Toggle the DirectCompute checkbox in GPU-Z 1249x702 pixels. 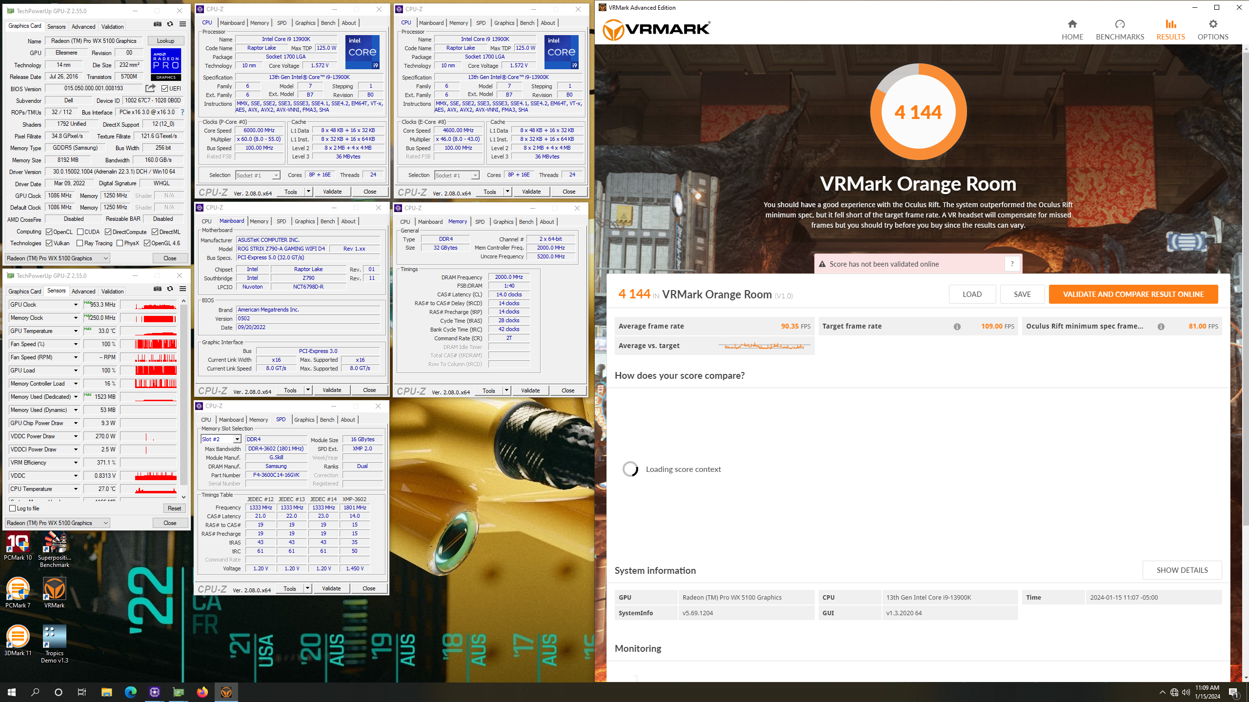[x=108, y=232]
